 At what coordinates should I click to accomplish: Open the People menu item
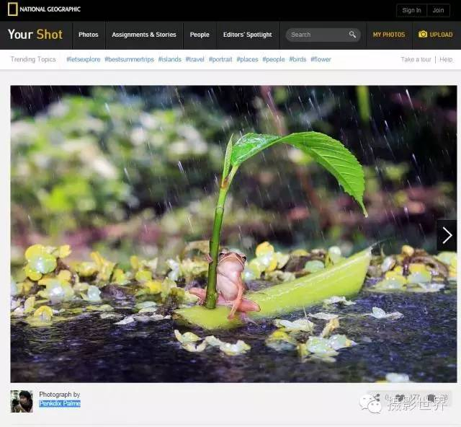200,35
